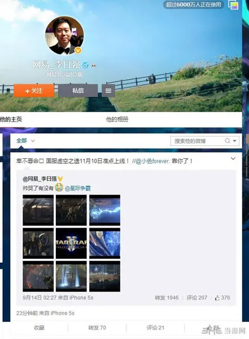Expand the 全部 filter dropdown

coord(25,141)
